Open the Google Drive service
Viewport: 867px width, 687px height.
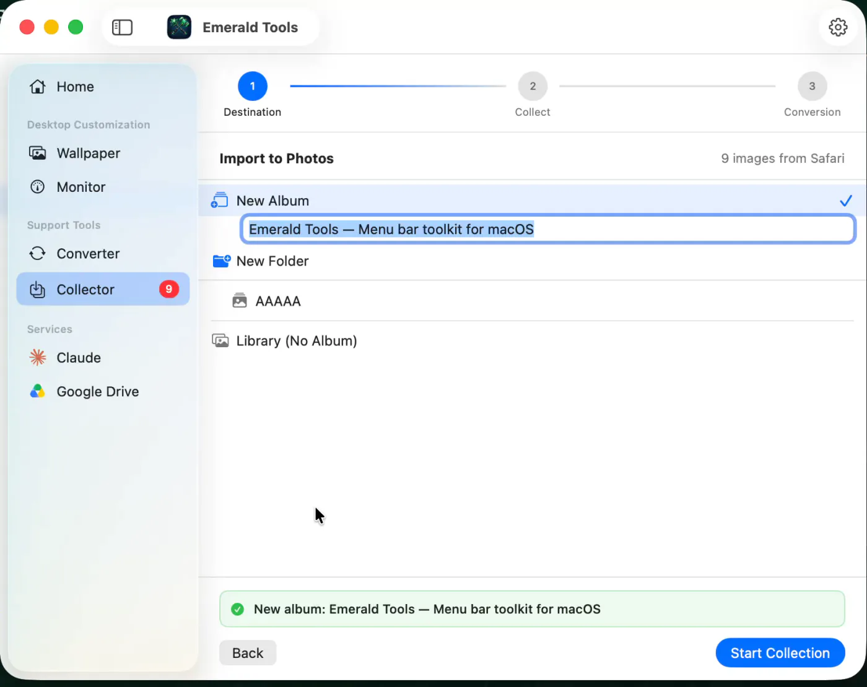[x=103, y=392]
